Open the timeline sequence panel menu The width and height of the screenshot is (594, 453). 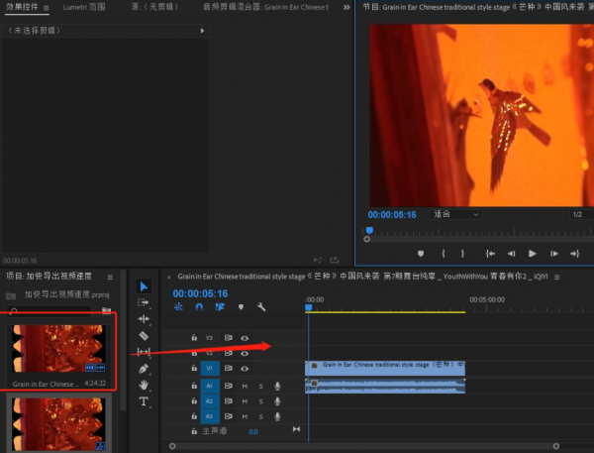(x=556, y=277)
